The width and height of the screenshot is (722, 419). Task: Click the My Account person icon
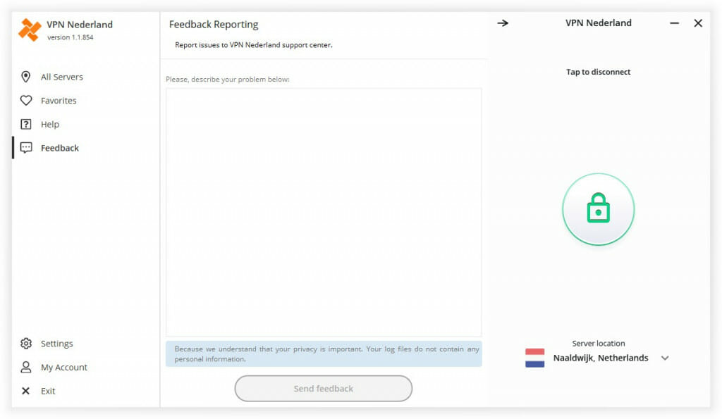pyautogui.click(x=26, y=367)
